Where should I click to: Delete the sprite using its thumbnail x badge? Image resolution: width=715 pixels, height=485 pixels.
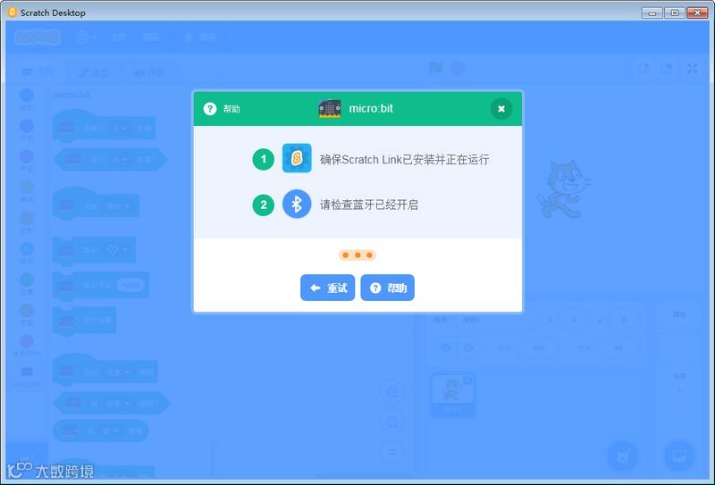coord(467,380)
